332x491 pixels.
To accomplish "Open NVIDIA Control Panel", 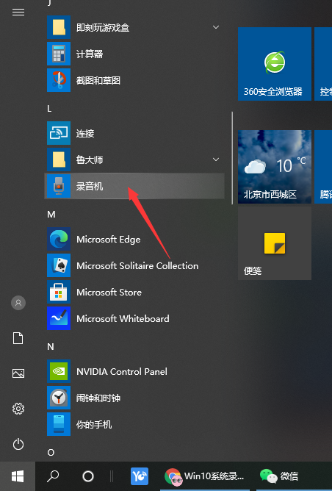I will 134,371.
